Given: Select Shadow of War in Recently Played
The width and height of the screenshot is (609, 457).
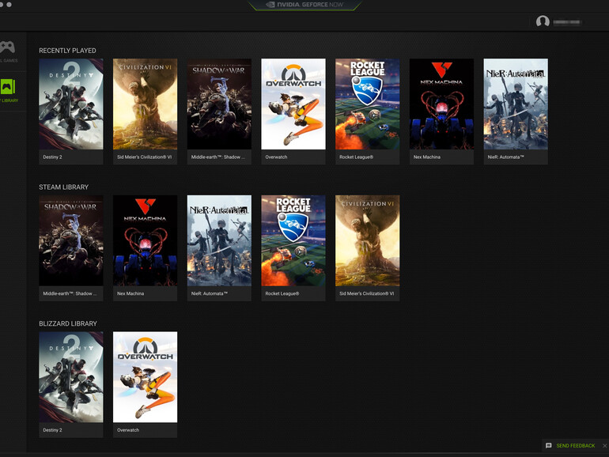Looking at the screenshot, I should click(219, 104).
